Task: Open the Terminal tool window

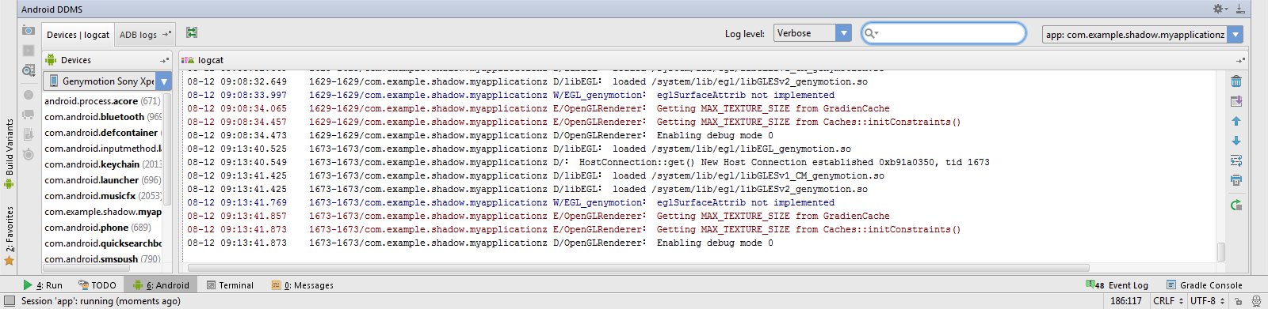Action: [230, 285]
